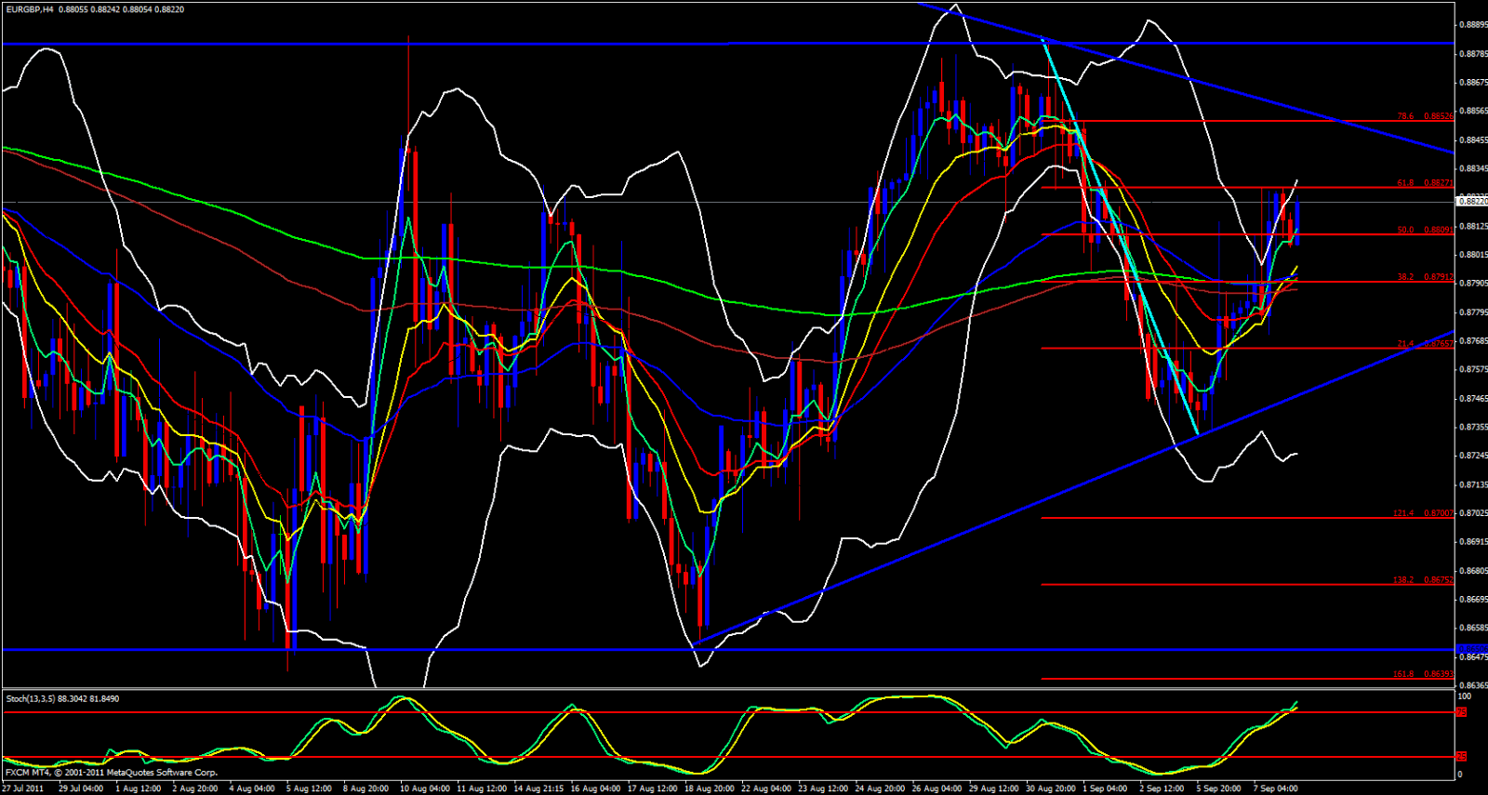Click the 0.88455 price axis label
This screenshot has width=1488, height=795.
1472,140
